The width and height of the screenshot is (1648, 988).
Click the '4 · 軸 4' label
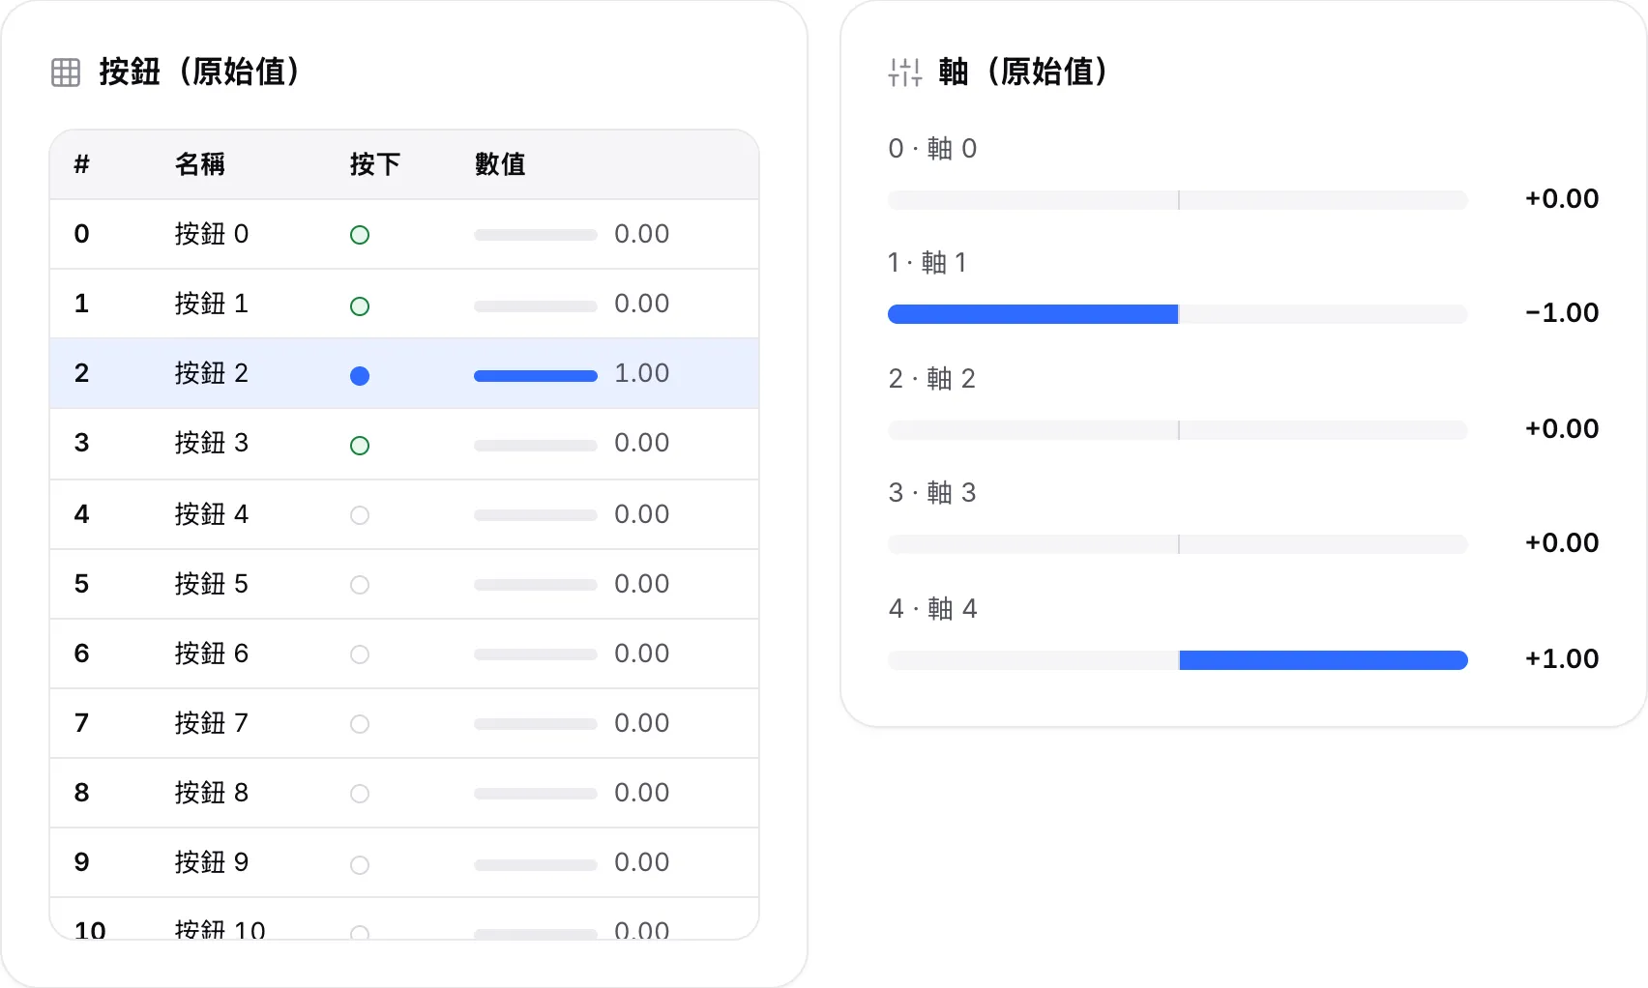pyautogui.click(x=933, y=608)
